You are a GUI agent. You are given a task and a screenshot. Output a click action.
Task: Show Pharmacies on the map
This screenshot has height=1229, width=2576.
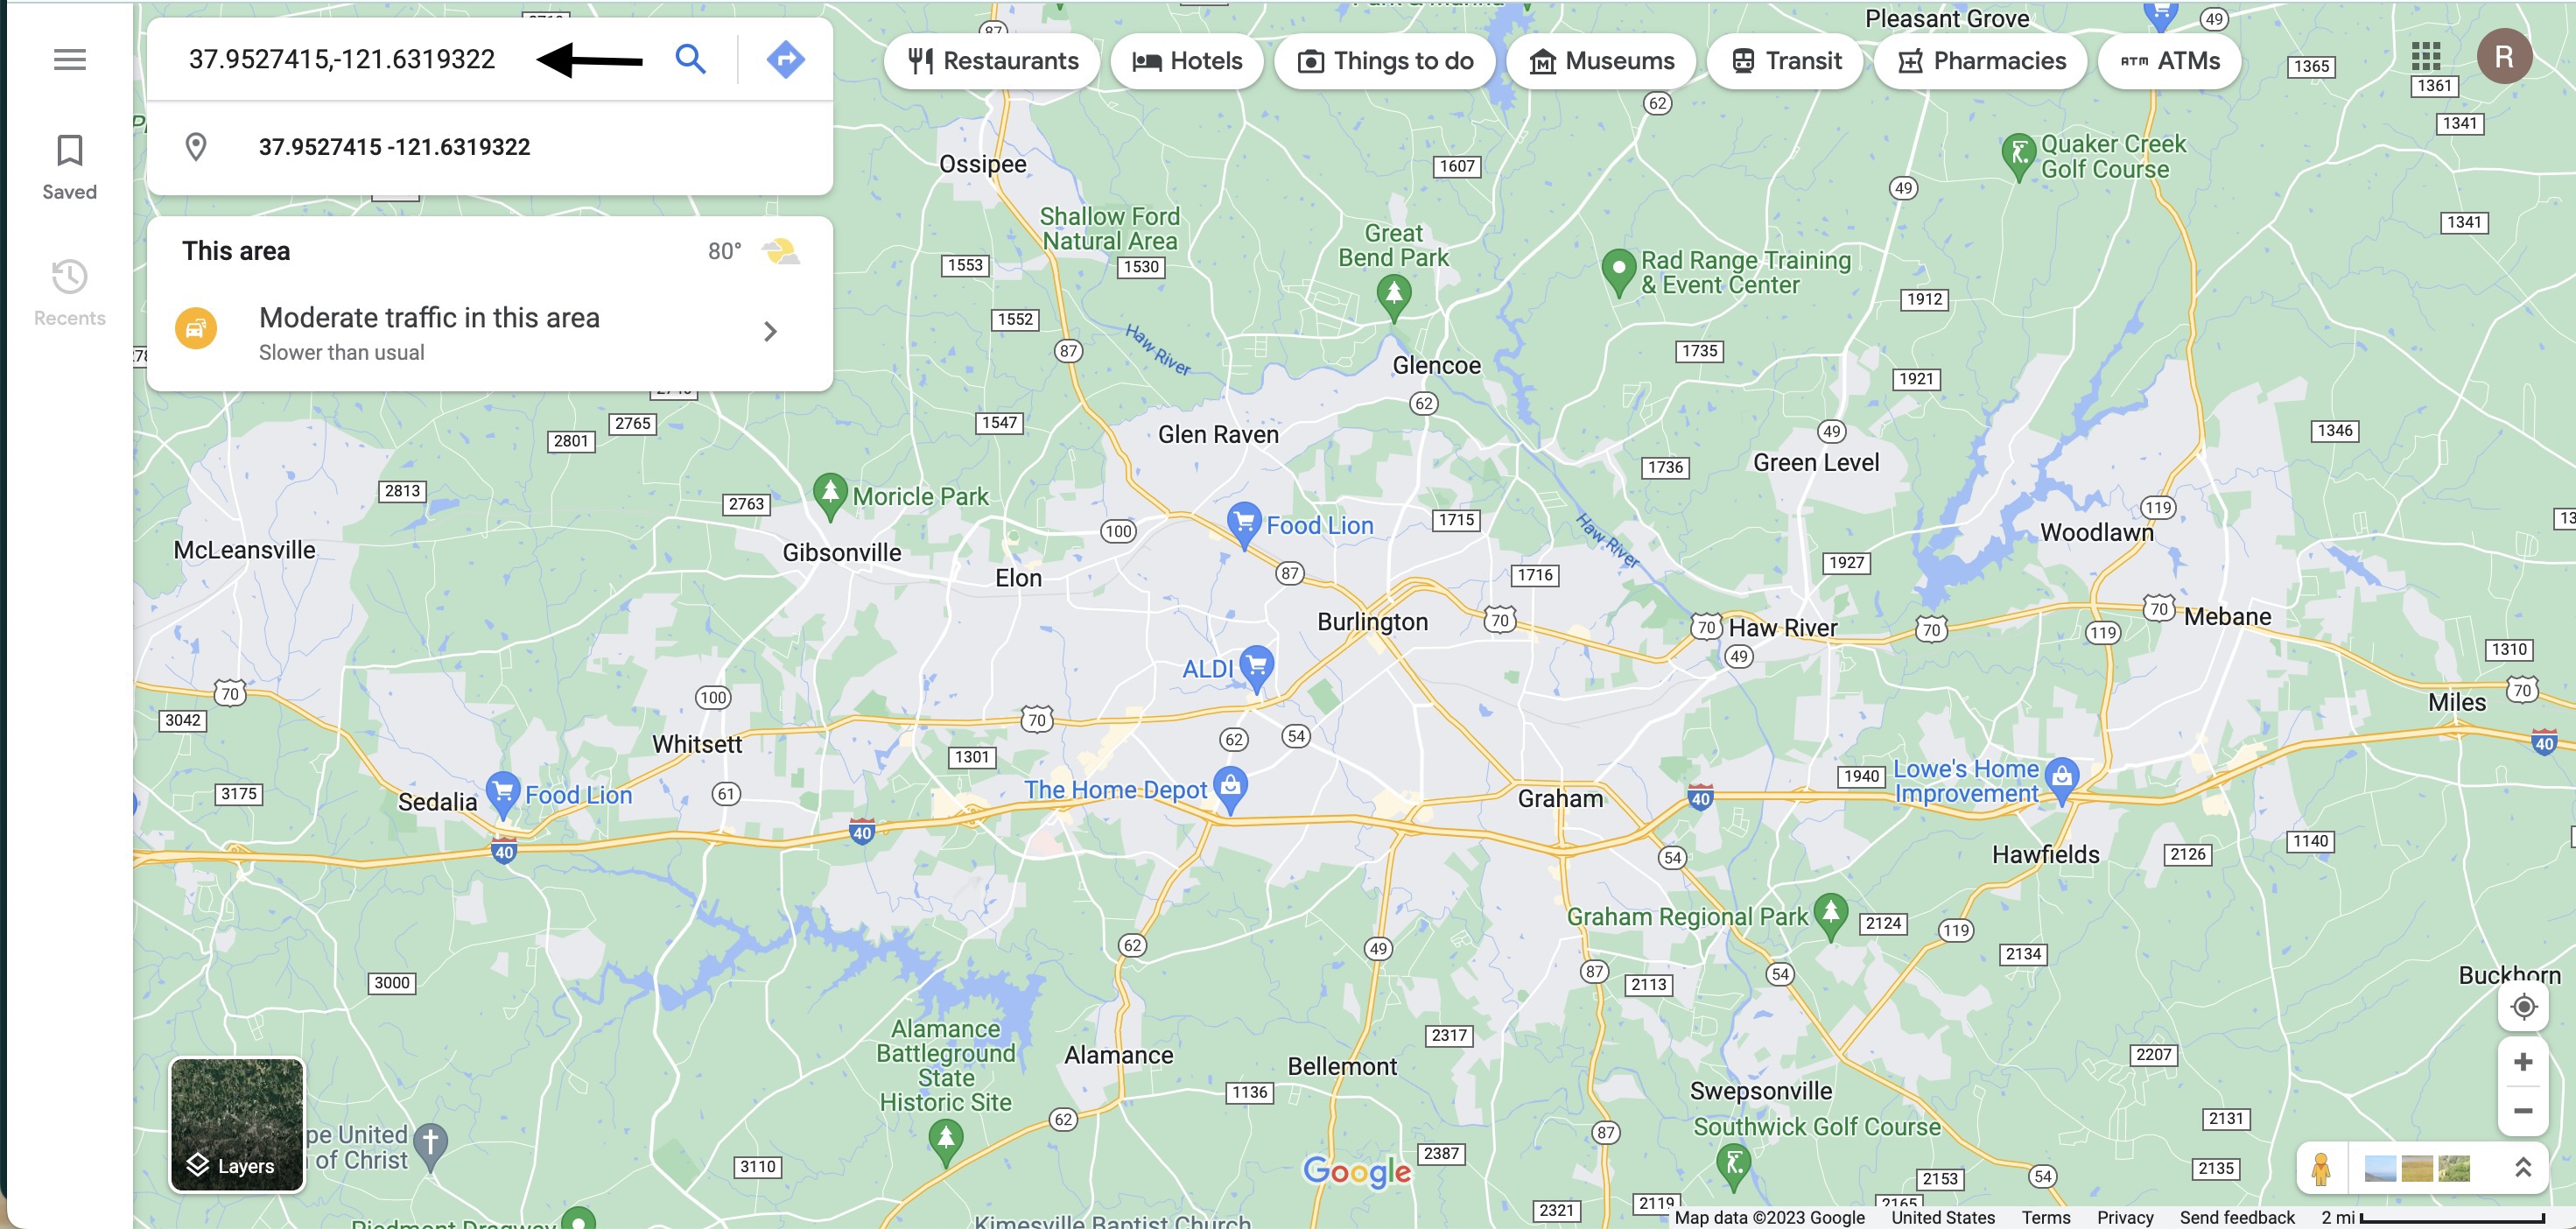(x=1981, y=61)
